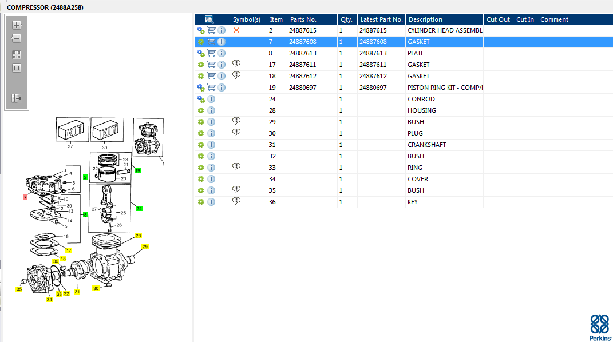Click complete compressor image labeled 1
The width and height of the screenshot is (613, 342).
coord(148,137)
